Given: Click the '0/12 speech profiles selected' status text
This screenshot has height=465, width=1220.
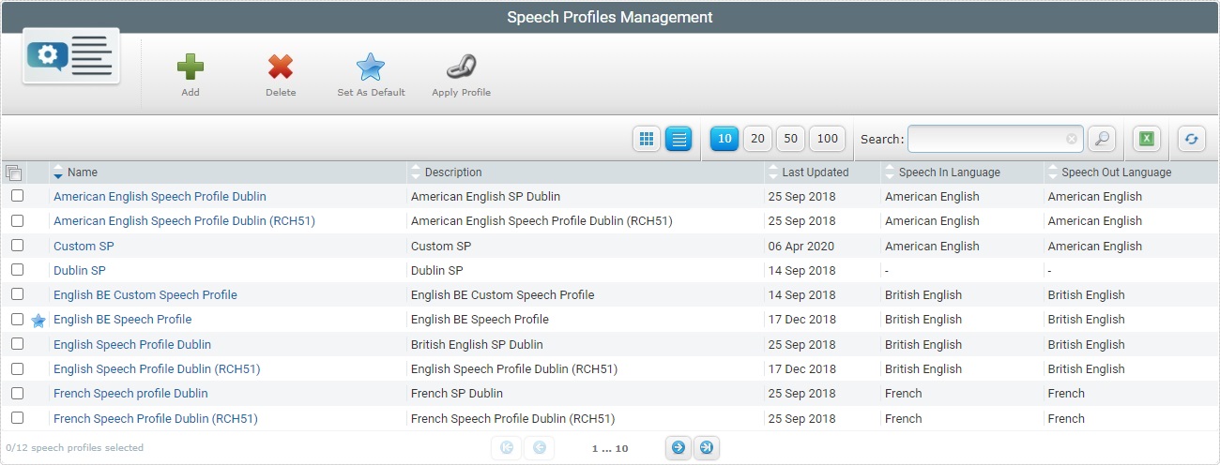Looking at the screenshot, I should [x=75, y=448].
